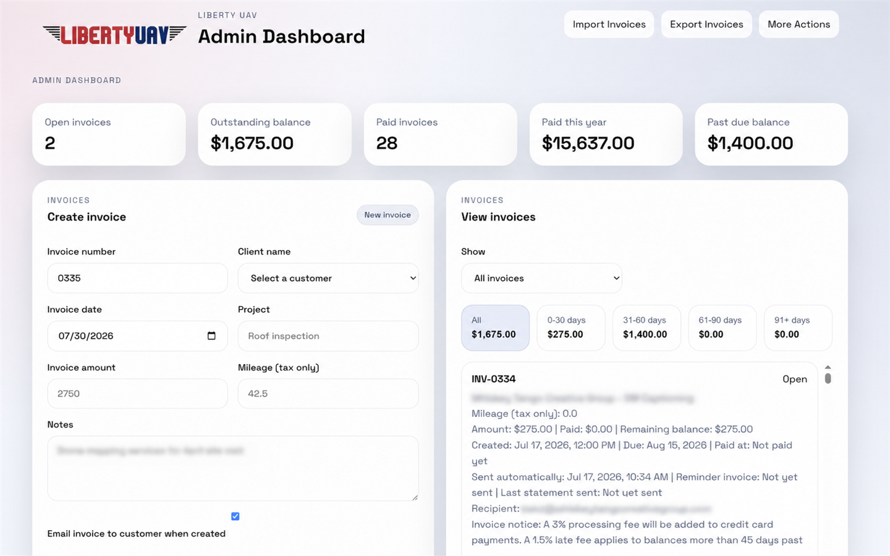Open the calendar picker in Invoice date
Viewport: 890px width, 556px height.
pyautogui.click(x=211, y=336)
